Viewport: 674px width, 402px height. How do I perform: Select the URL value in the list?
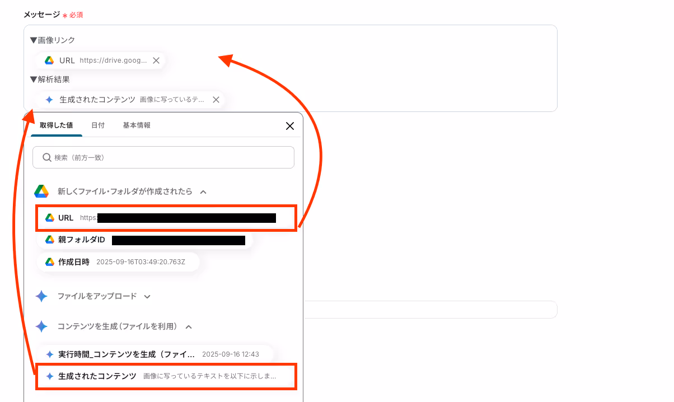(x=166, y=218)
